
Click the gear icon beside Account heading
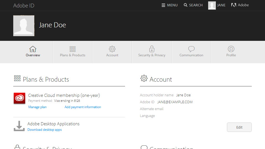[144, 79]
